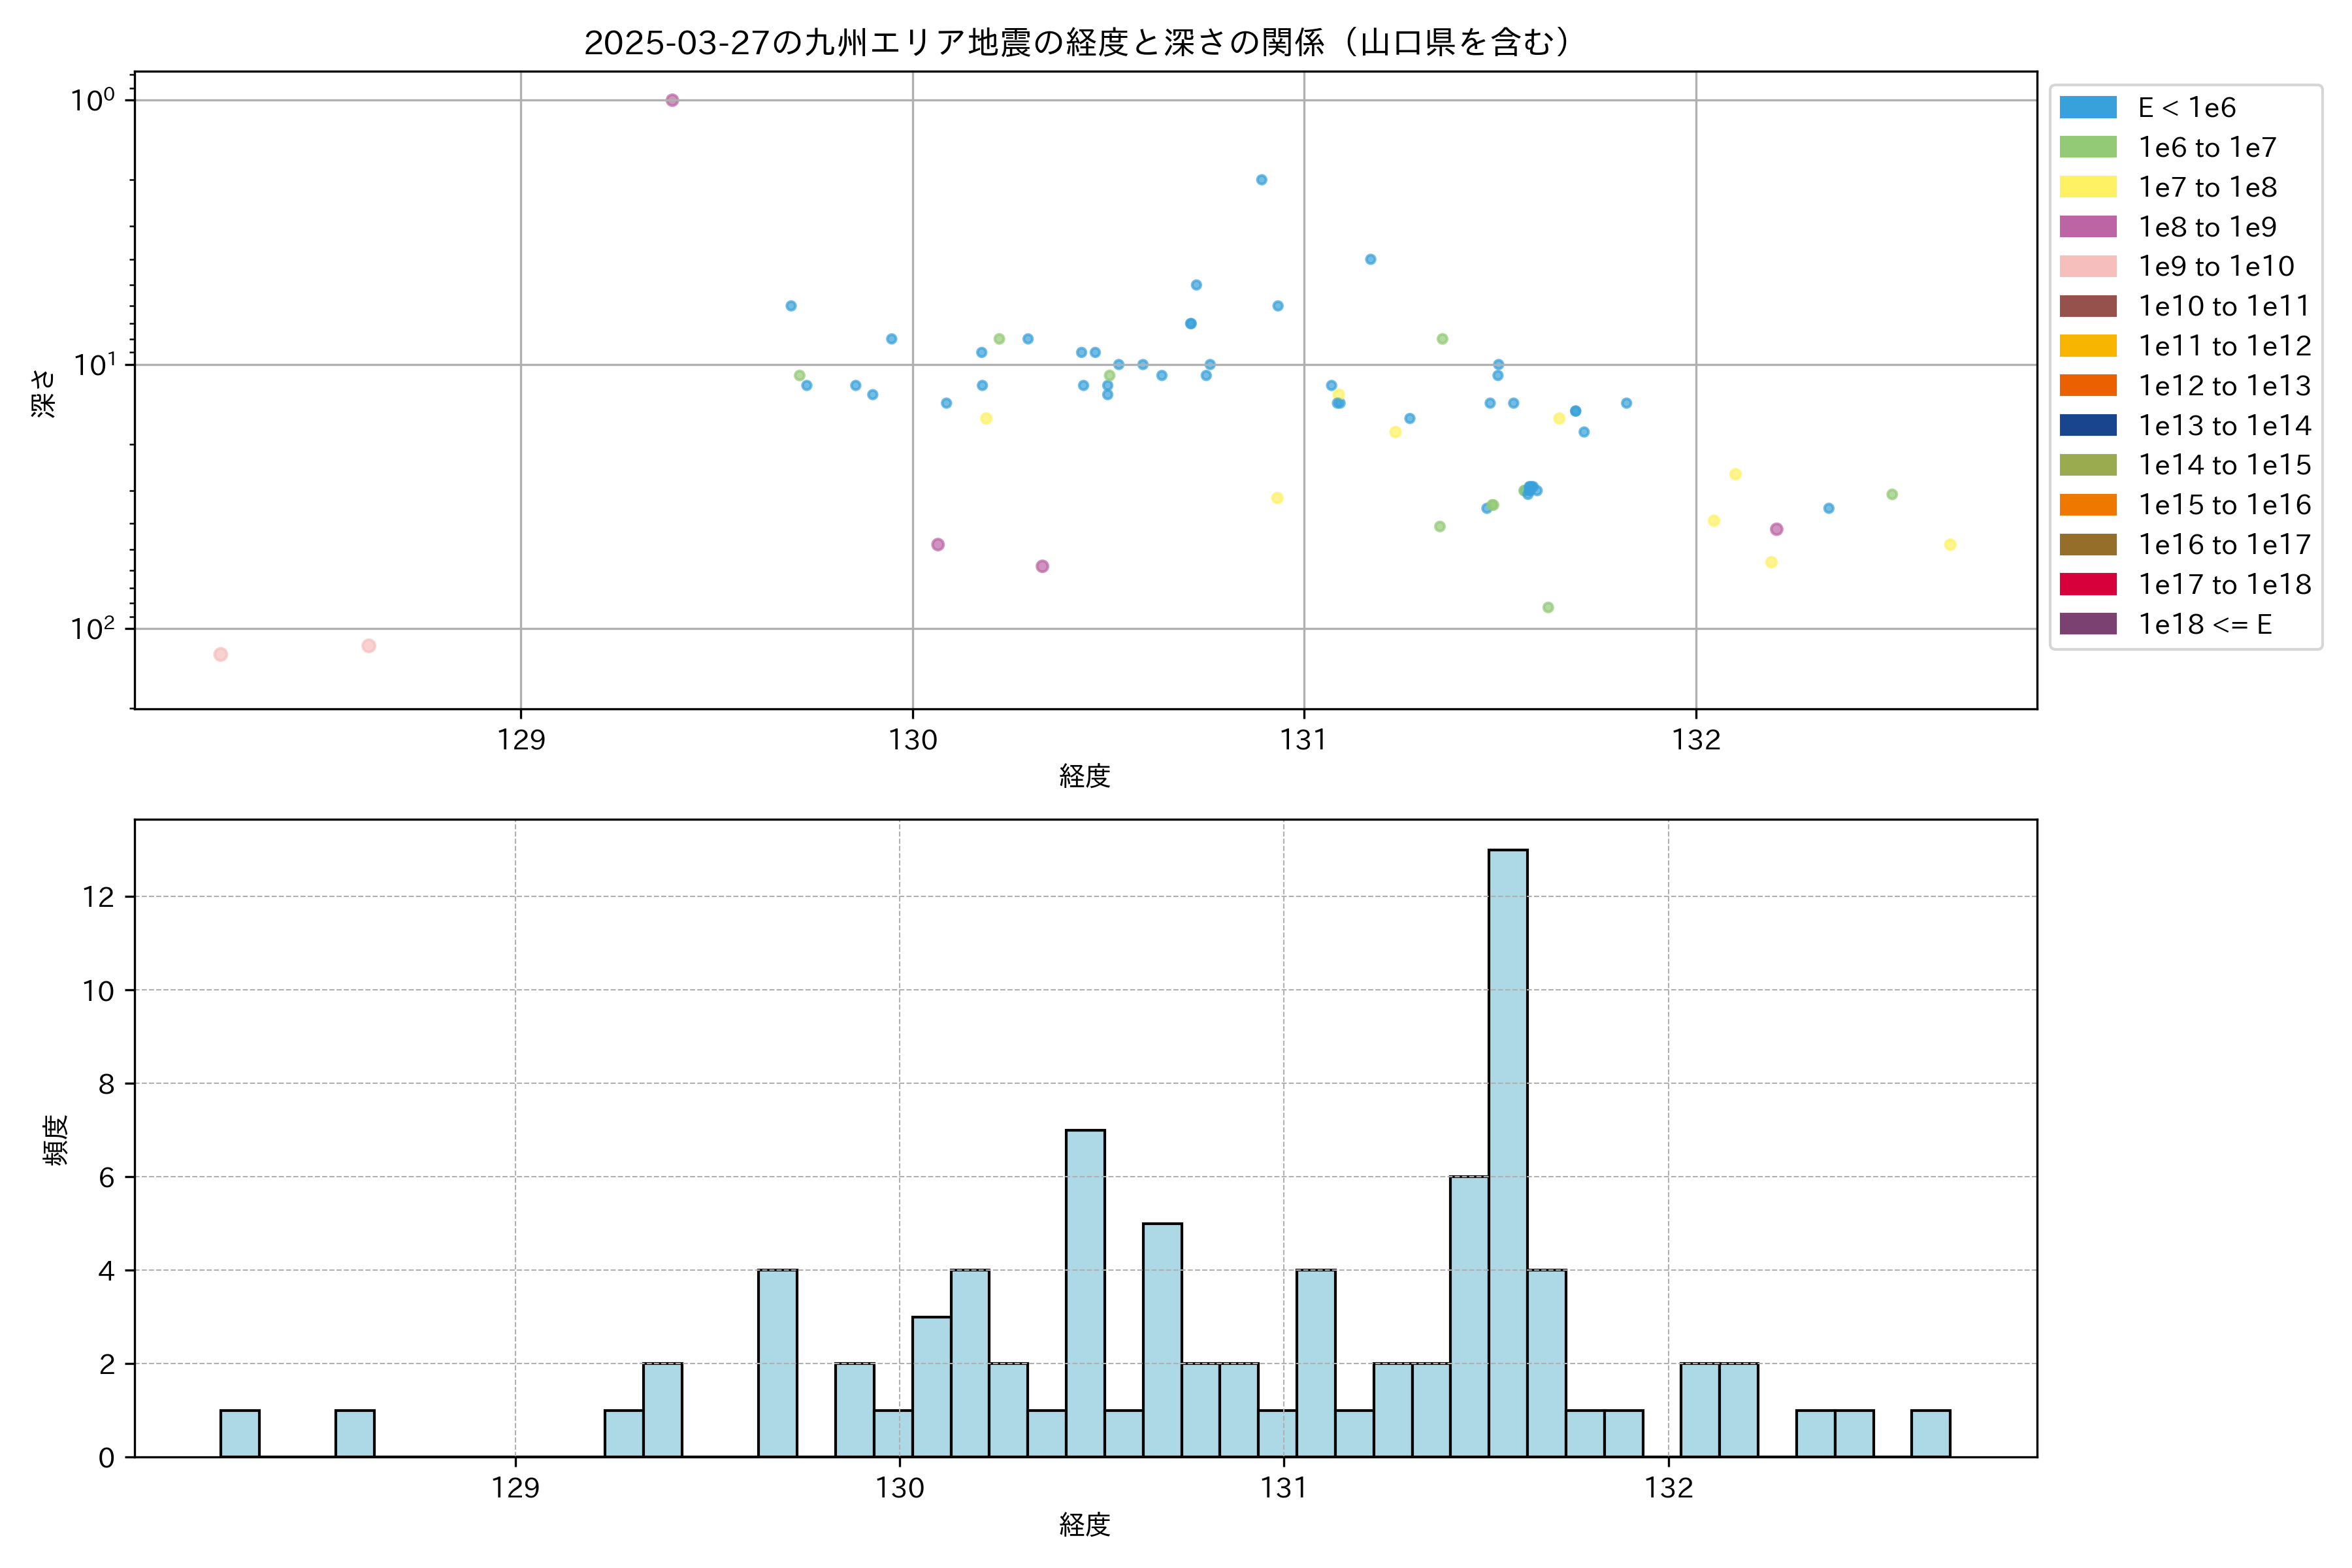Click the '132' tick on histogram x-axis
Viewport: 2352px width, 1568px height.
pos(1668,1488)
